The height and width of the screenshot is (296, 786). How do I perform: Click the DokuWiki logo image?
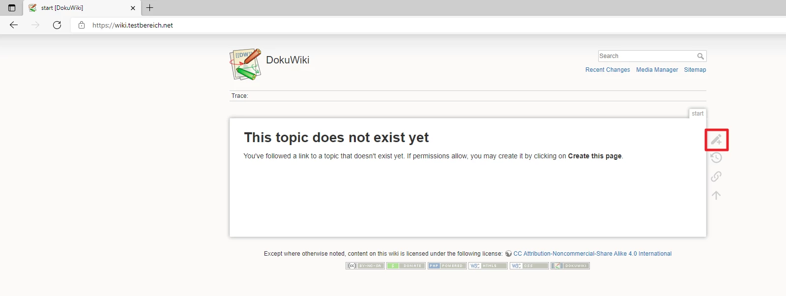pyautogui.click(x=245, y=64)
